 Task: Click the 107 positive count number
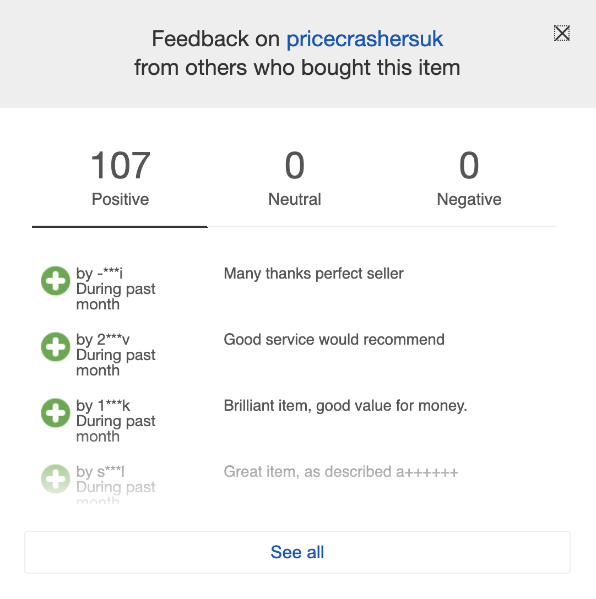[121, 165]
